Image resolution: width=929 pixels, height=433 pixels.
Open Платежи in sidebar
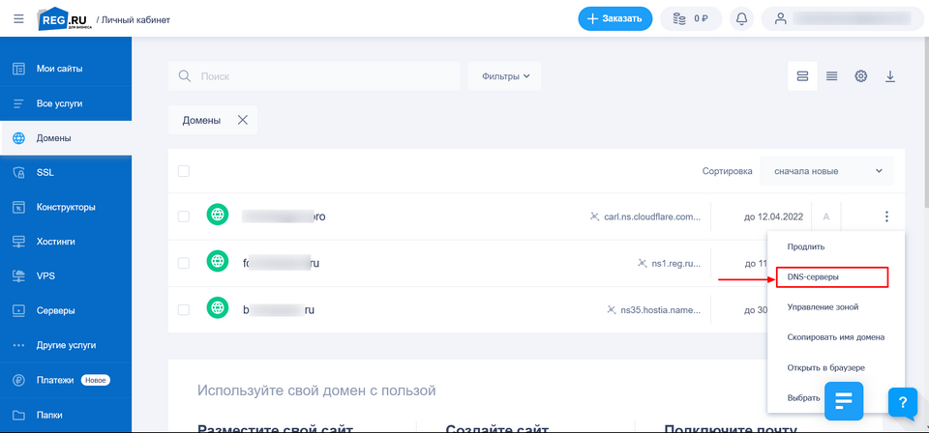point(66,380)
